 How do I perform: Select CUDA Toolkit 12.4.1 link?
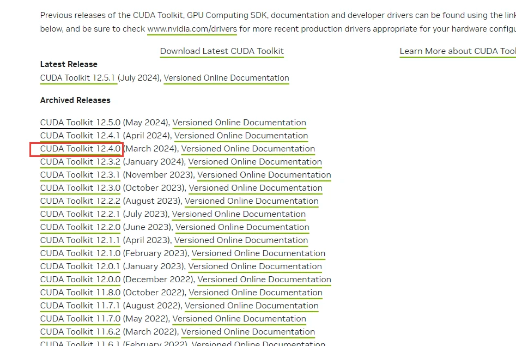[80, 136]
